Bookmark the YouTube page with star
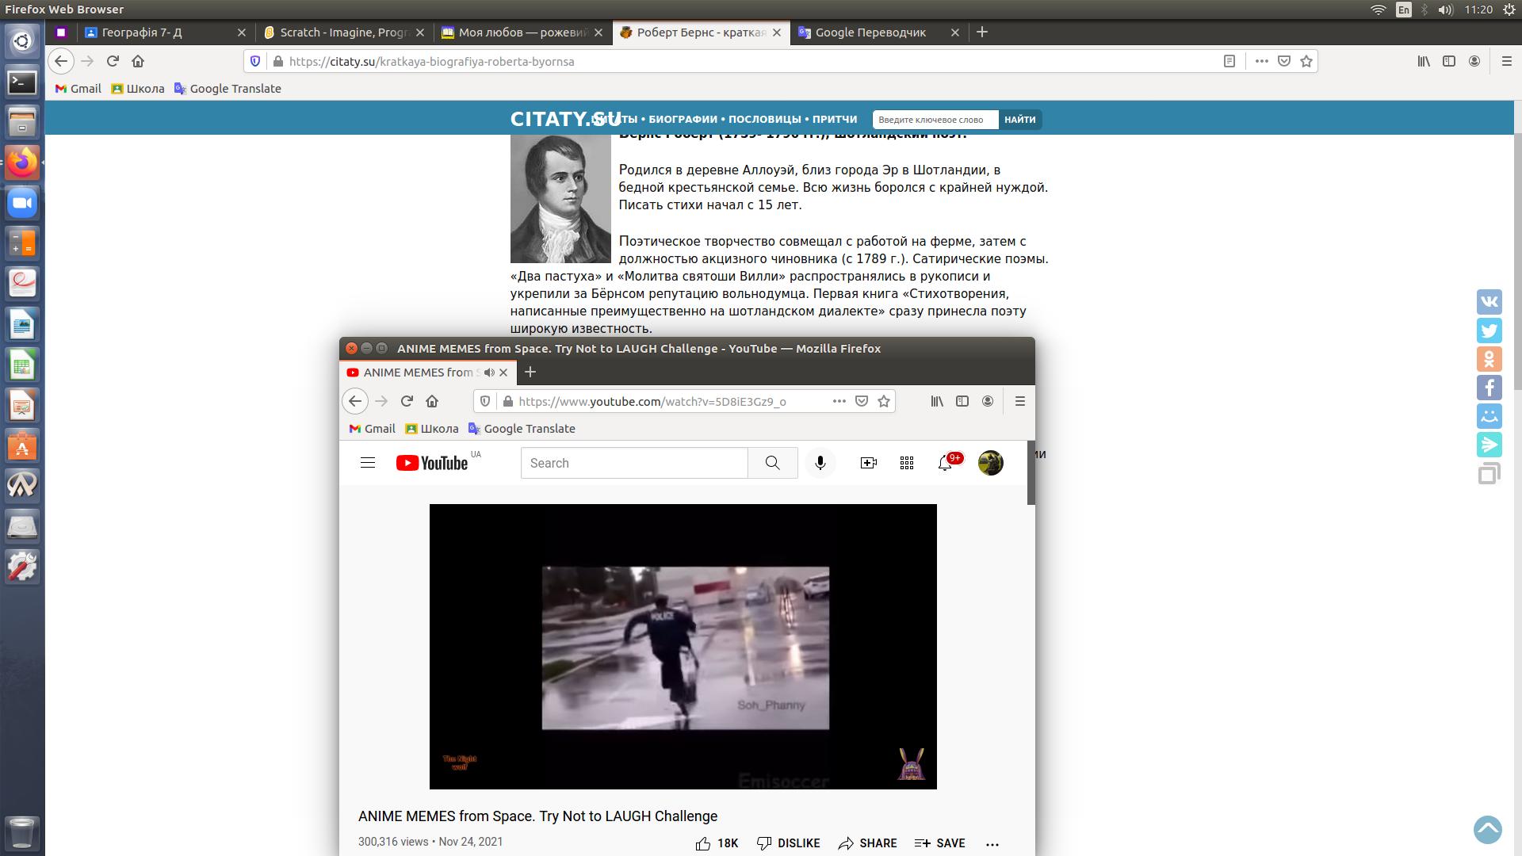This screenshot has width=1522, height=856. (884, 401)
